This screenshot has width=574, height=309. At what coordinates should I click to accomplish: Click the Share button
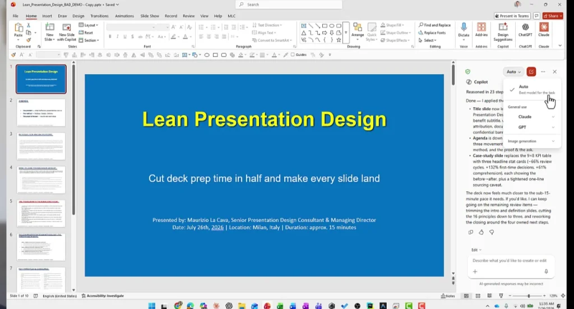(x=553, y=16)
